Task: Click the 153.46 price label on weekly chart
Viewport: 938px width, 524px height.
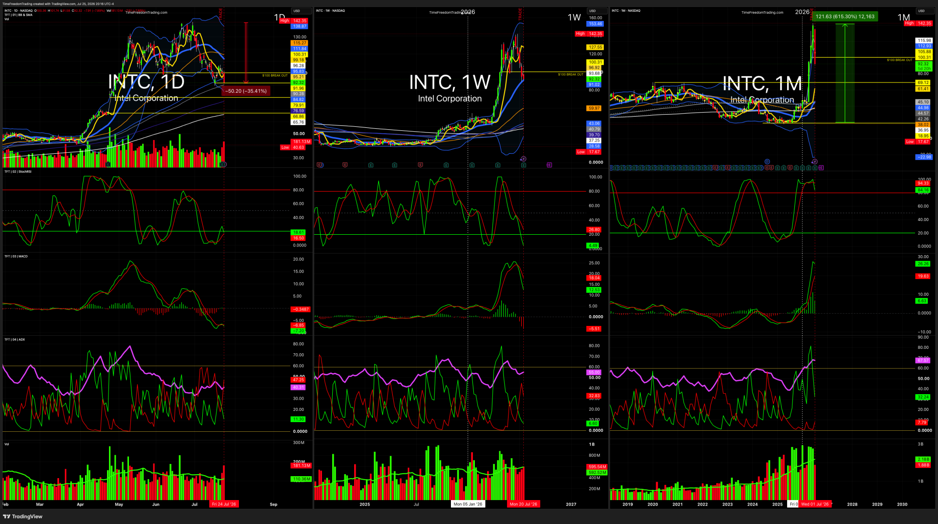Action: point(596,24)
